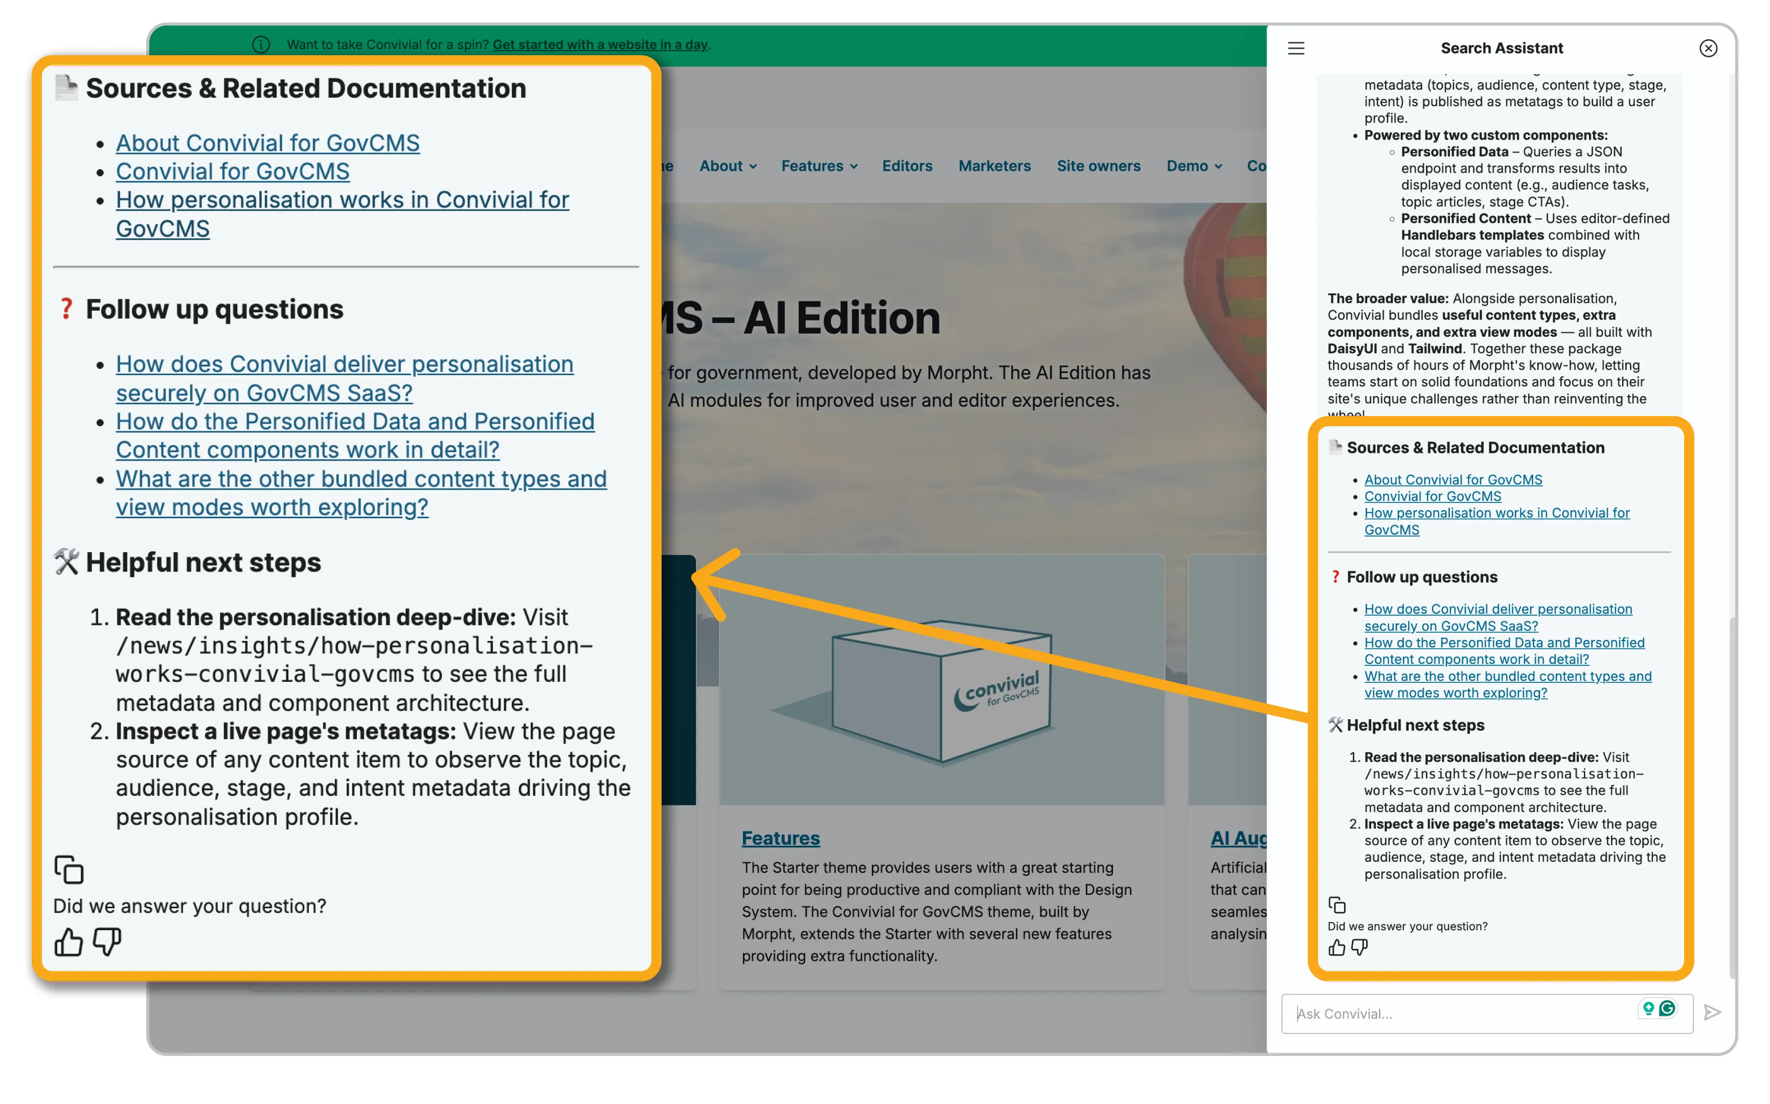This screenshot has width=1770, height=1104.
Task: Click the info icon in the green banner
Action: pos(261,44)
